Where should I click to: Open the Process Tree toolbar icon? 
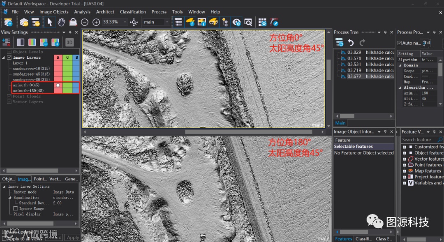point(178,22)
